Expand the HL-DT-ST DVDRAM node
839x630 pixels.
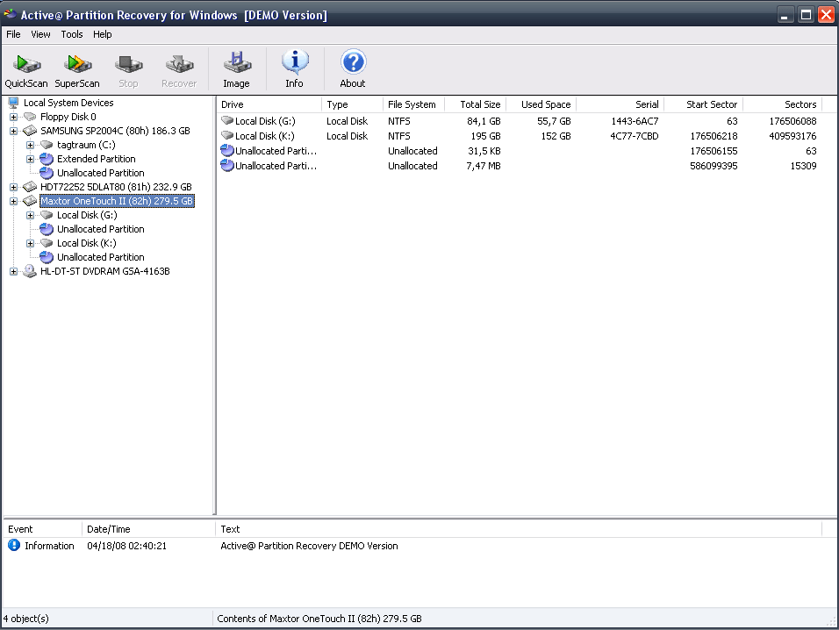pos(13,272)
